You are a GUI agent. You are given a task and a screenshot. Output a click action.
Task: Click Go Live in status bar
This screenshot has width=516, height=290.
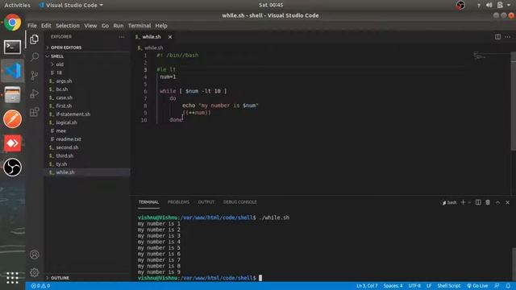point(477,286)
